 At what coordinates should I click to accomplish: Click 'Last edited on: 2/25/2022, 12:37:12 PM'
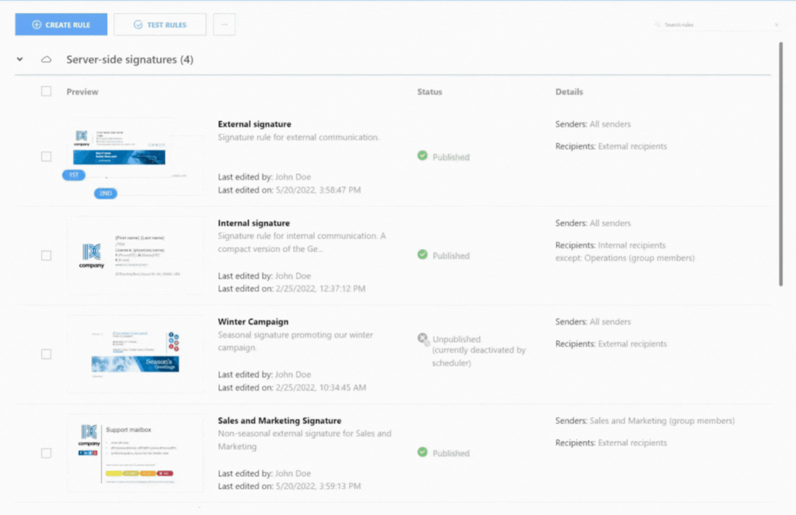[291, 289]
